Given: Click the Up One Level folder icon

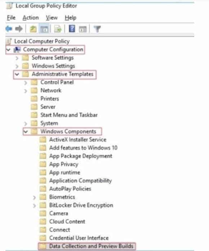Looking at the screenshot, I should (33, 29).
